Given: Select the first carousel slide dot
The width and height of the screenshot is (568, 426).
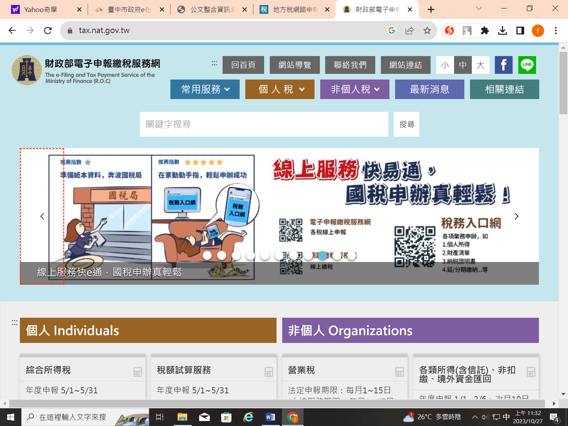Looking at the screenshot, I should (x=207, y=255).
